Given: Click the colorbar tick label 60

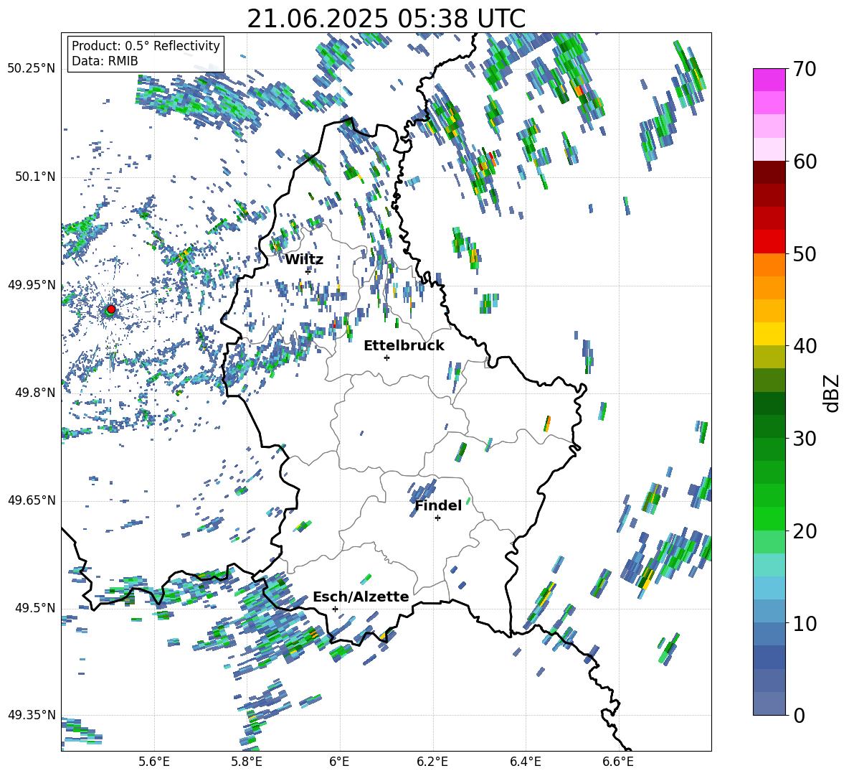Looking at the screenshot, I should click(x=805, y=162).
